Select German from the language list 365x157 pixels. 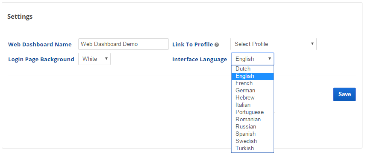(253, 90)
